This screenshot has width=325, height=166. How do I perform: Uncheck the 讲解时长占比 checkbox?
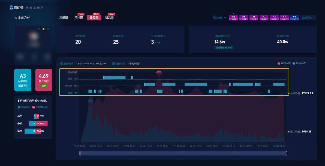coord(33,107)
